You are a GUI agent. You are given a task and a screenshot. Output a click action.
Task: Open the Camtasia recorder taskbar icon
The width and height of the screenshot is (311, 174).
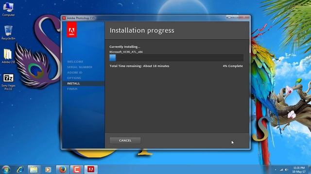(x=77, y=170)
